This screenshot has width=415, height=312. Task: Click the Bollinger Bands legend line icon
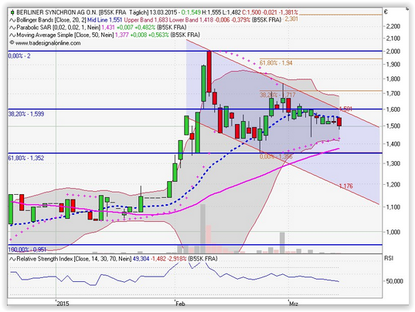pyautogui.click(x=12, y=20)
